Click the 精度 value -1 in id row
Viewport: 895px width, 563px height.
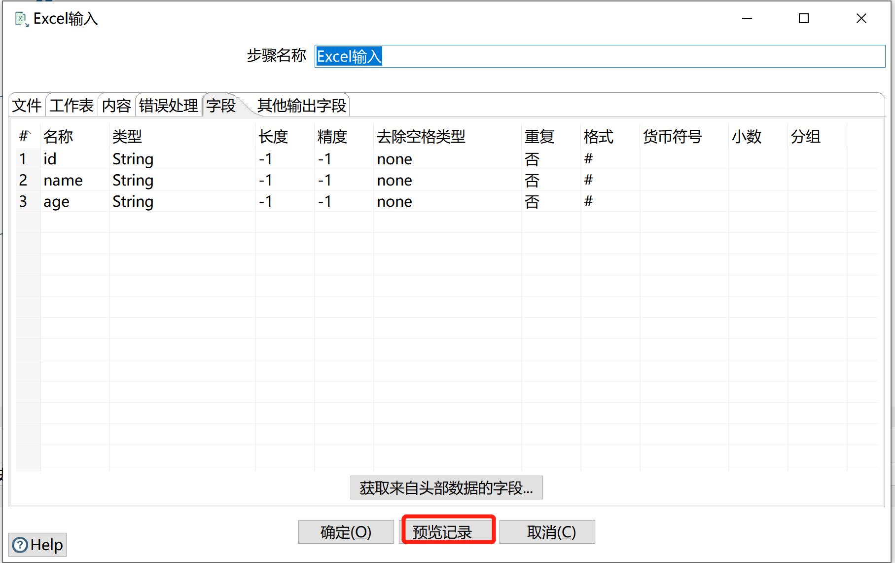click(x=344, y=159)
